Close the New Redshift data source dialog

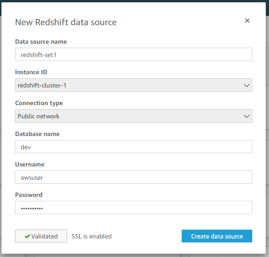(247, 21)
